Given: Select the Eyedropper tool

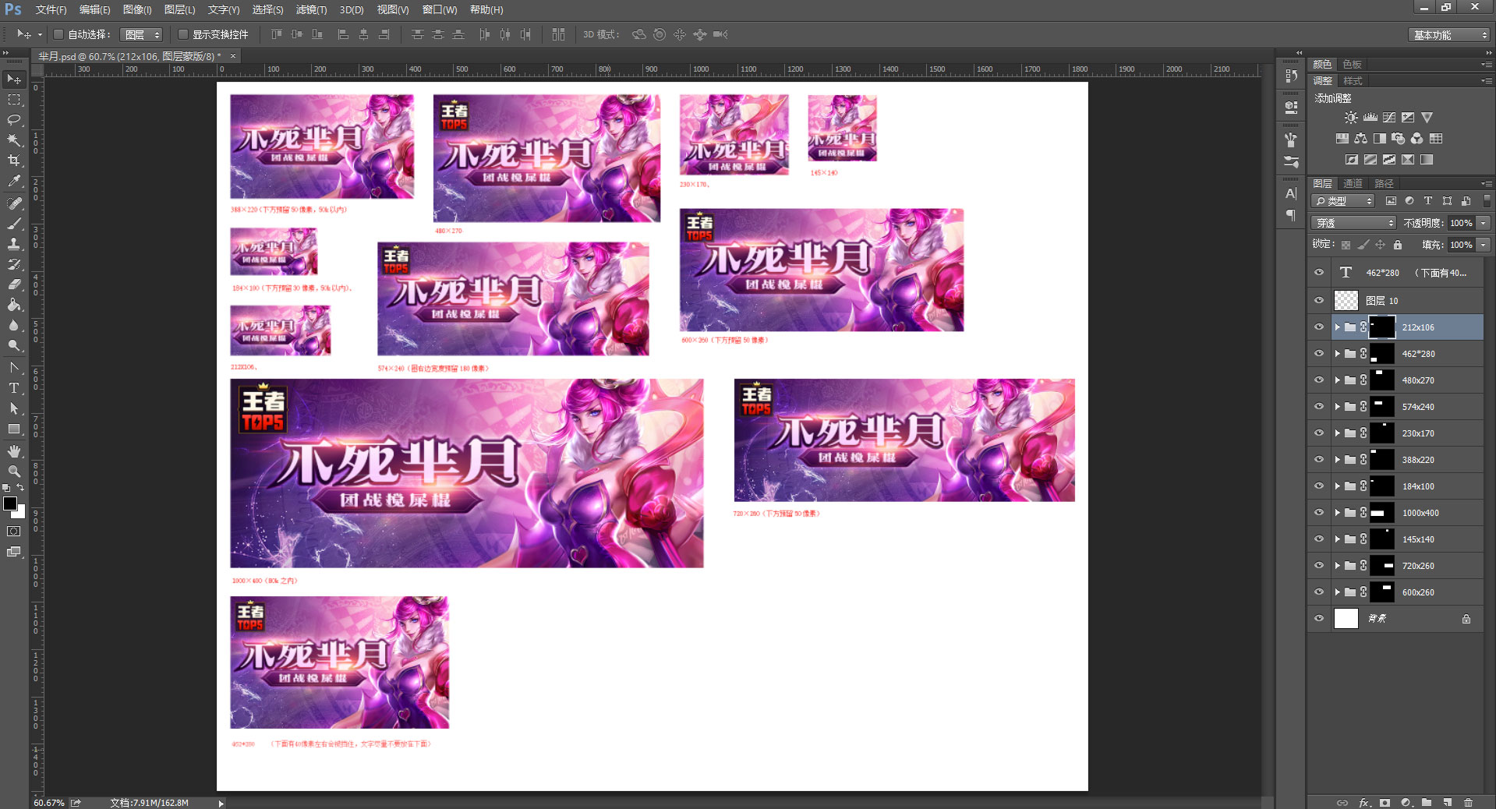Looking at the screenshot, I should [x=14, y=181].
